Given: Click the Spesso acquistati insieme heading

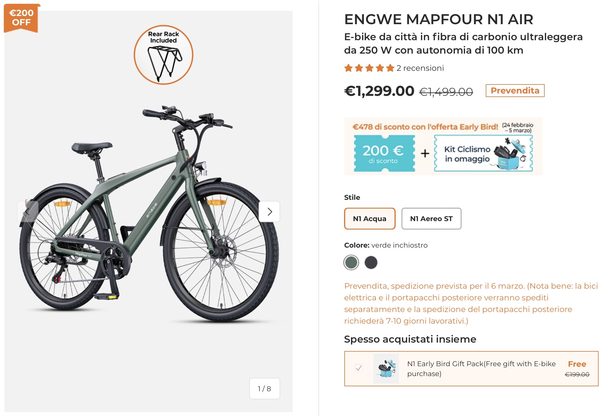Looking at the screenshot, I should pyautogui.click(x=411, y=339).
